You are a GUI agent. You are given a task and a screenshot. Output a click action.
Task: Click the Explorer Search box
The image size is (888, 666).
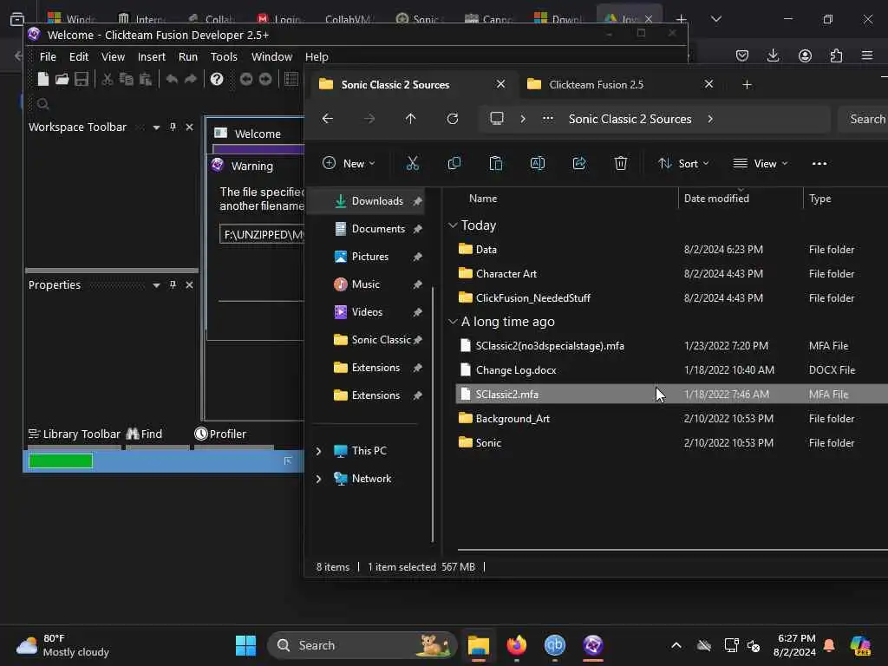click(x=863, y=119)
